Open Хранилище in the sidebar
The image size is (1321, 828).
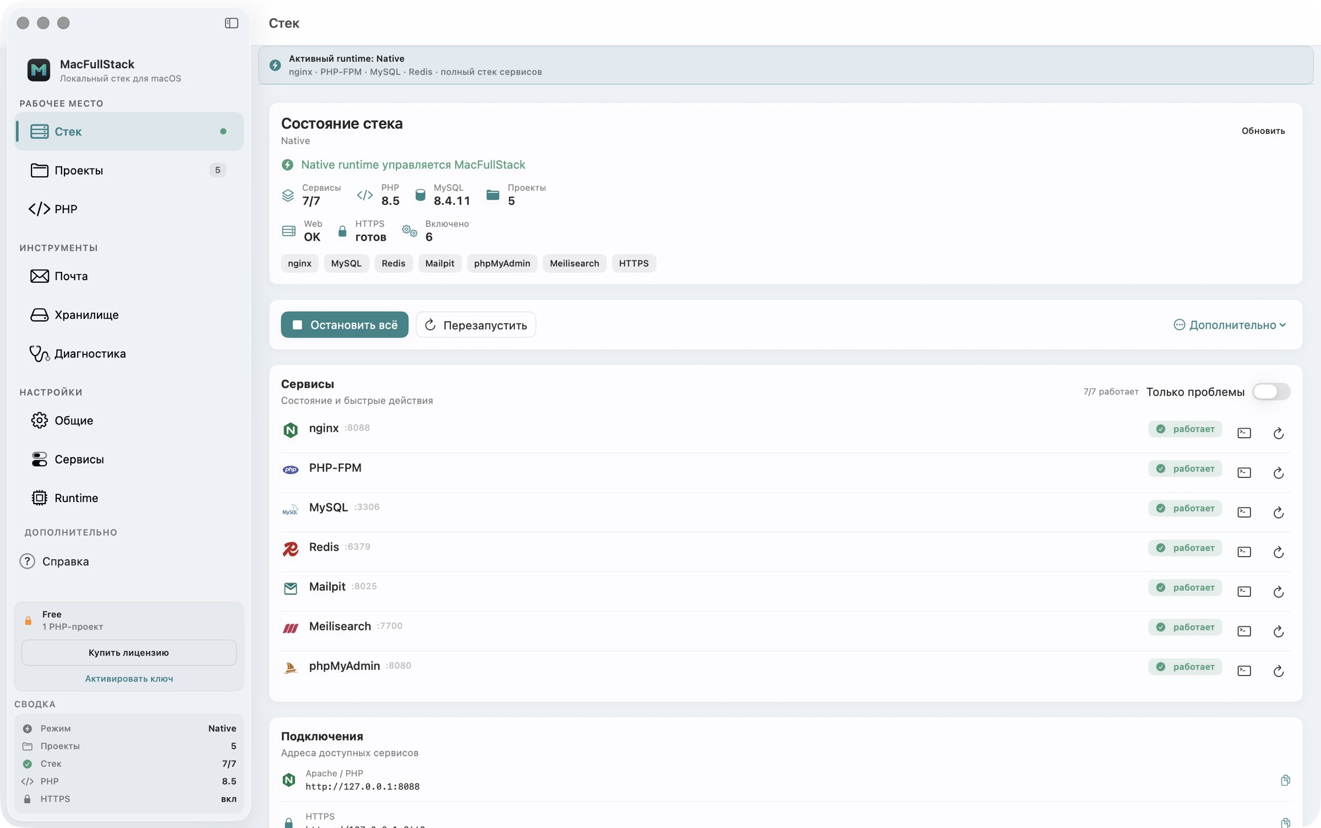tap(129, 315)
